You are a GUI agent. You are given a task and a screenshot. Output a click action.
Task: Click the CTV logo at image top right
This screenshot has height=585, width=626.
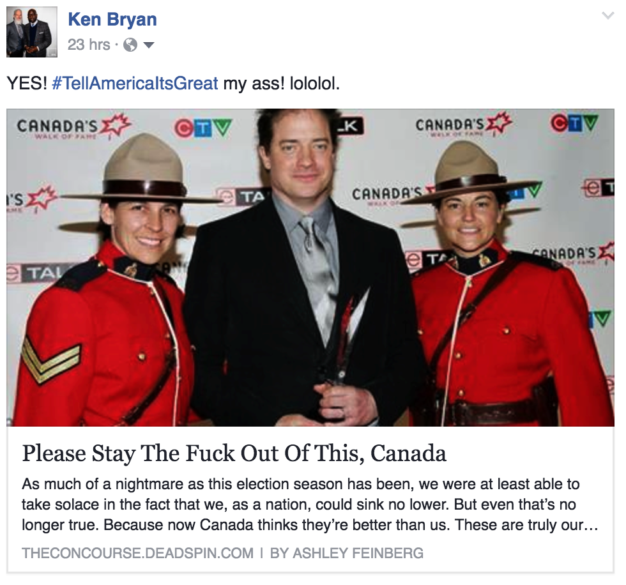point(575,123)
